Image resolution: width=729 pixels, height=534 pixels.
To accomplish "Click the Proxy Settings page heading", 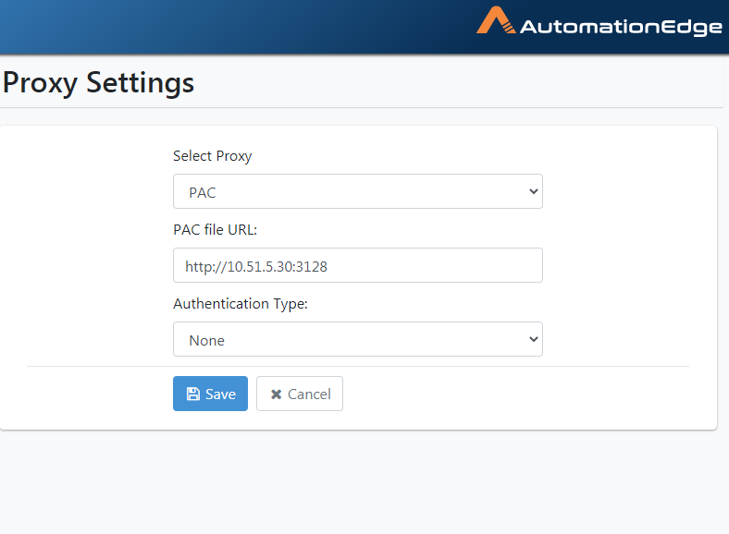I will (x=98, y=82).
